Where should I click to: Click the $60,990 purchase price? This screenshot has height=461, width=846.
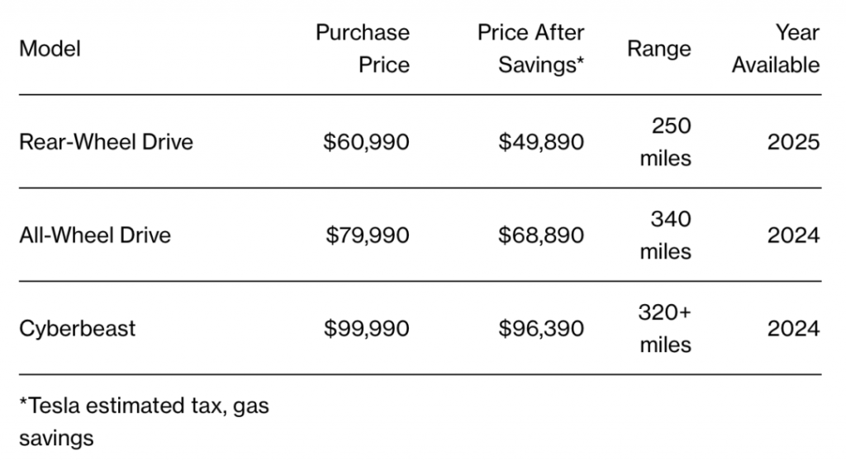tap(366, 142)
